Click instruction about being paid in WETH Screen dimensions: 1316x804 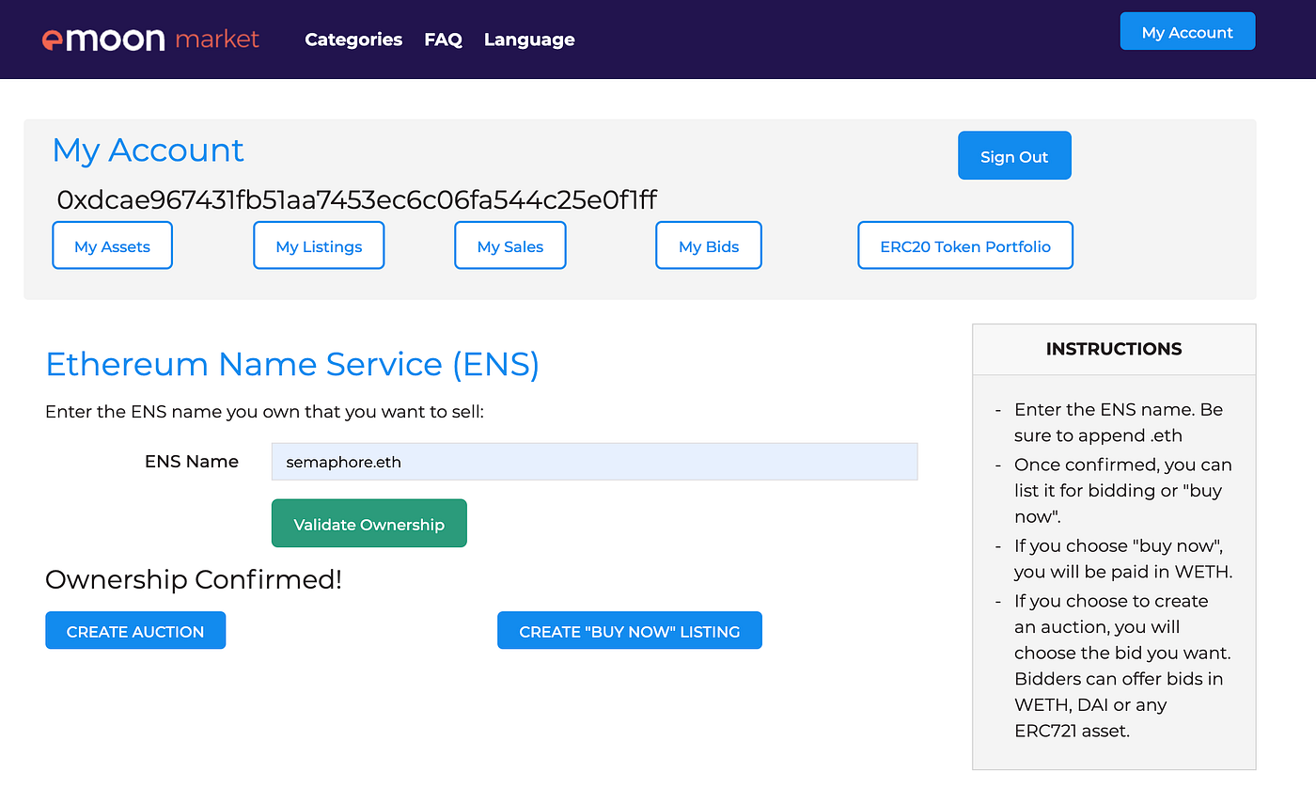(x=1122, y=559)
